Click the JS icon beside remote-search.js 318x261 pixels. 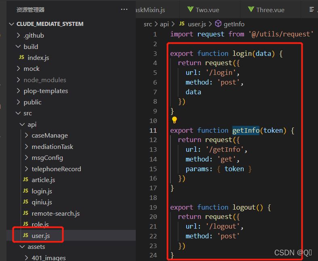pos(25,213)
